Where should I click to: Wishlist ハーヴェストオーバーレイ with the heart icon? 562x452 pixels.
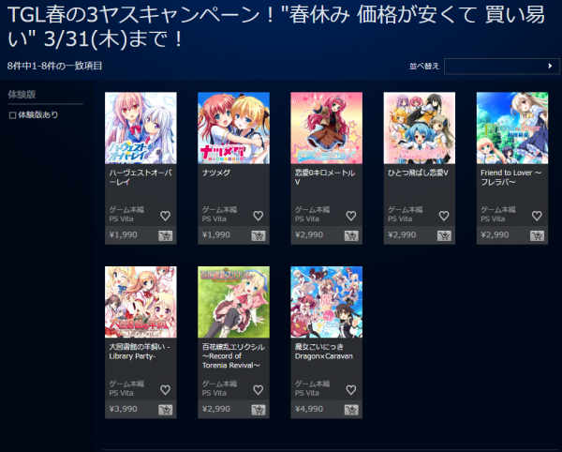(165, 216)
